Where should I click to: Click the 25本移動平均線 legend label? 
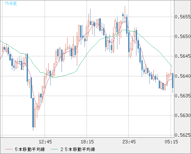tap(78, 149)
